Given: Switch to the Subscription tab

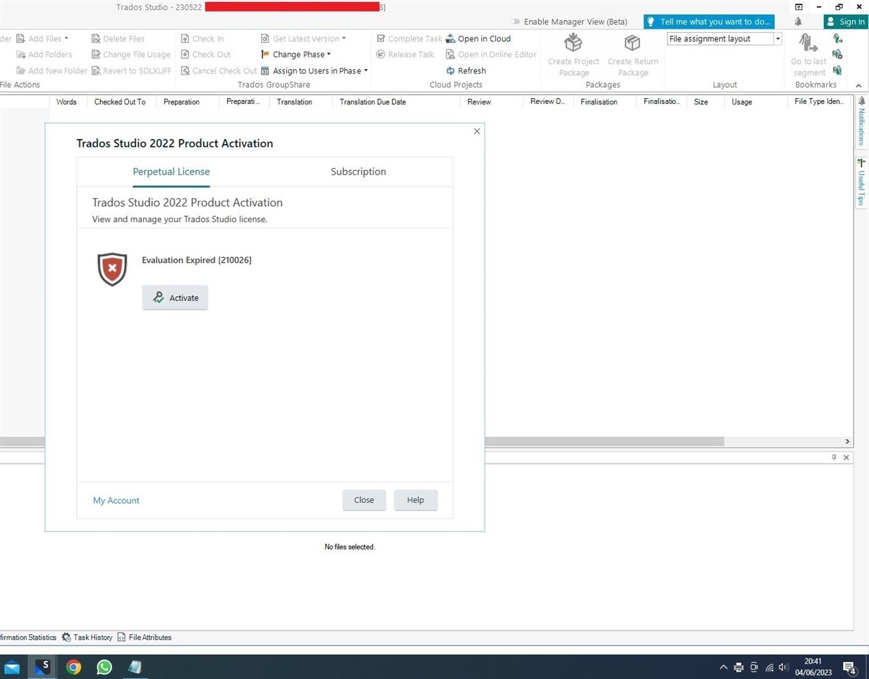Looking at the screenshot, I should [x=358, y=171].
